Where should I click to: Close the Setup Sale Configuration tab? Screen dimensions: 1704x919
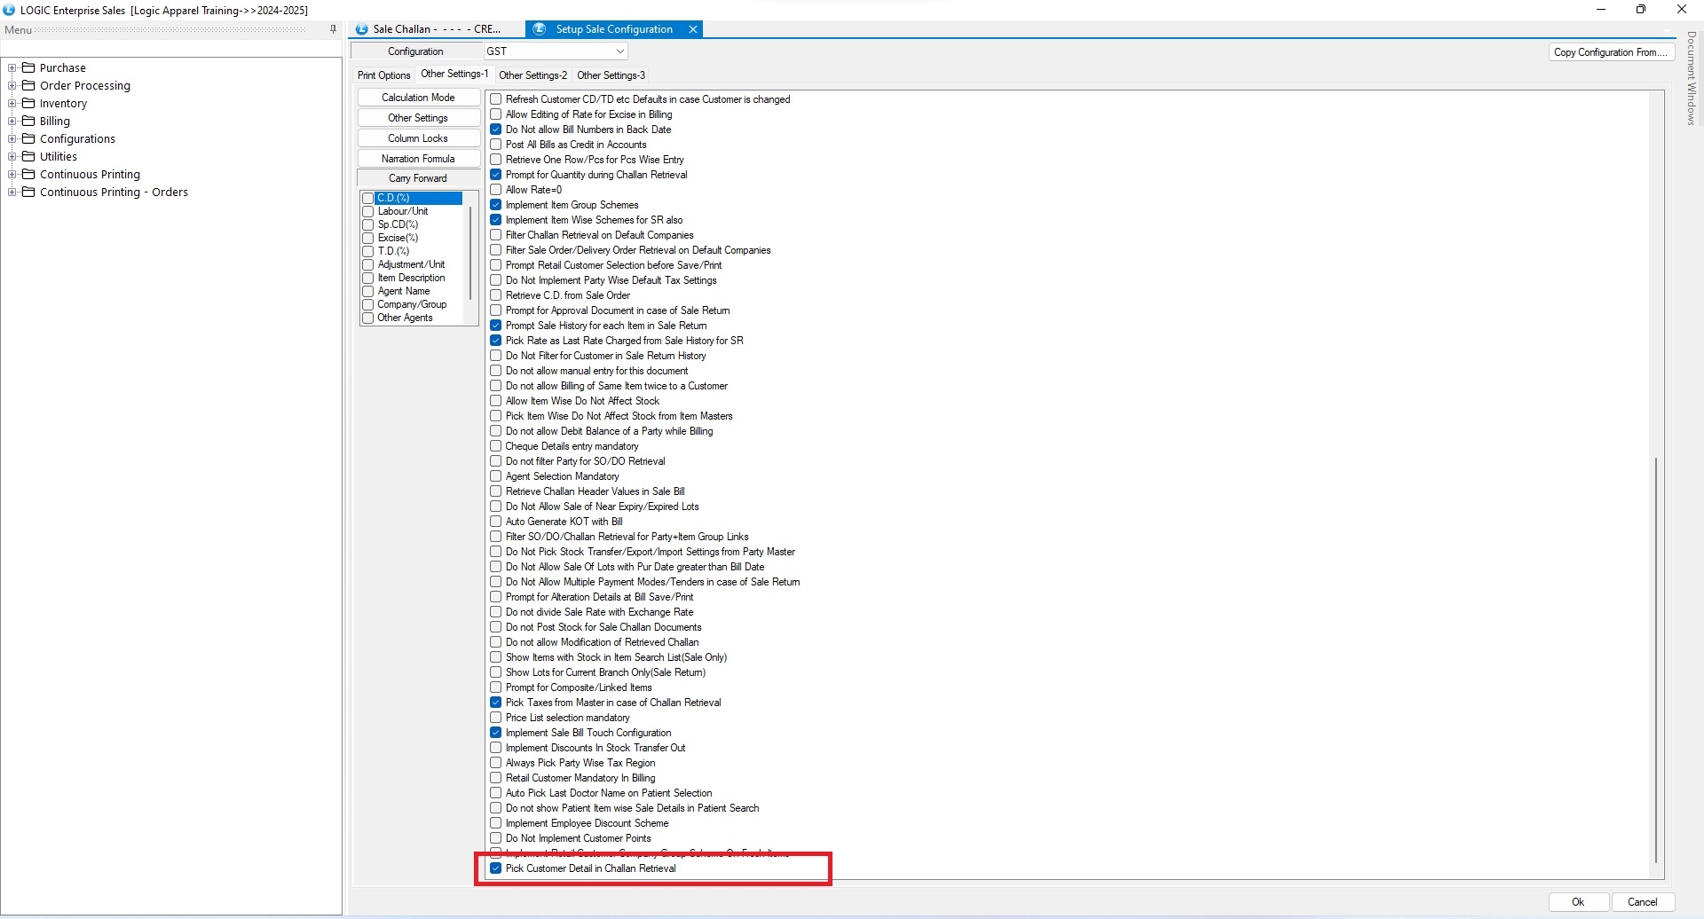click(x=693, y=29)
